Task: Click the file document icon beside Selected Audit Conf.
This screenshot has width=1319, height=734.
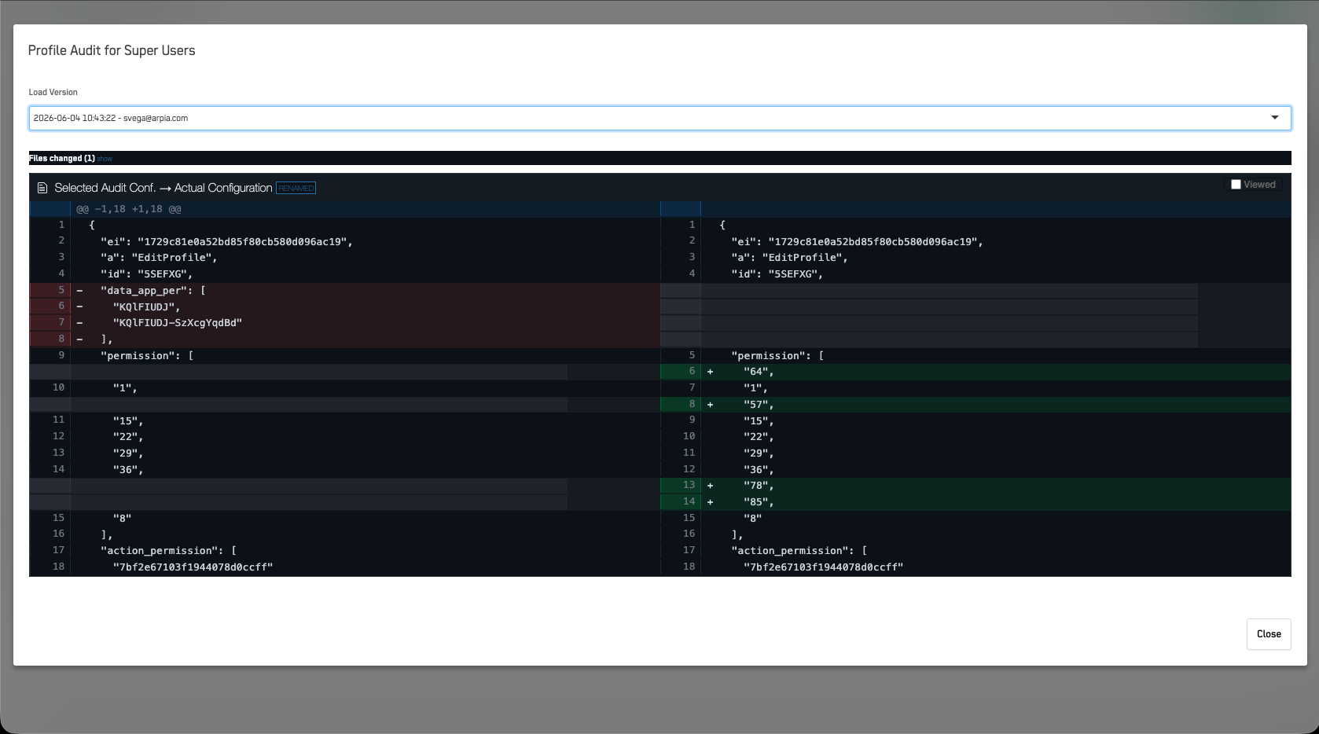Action: coord(42,188)
